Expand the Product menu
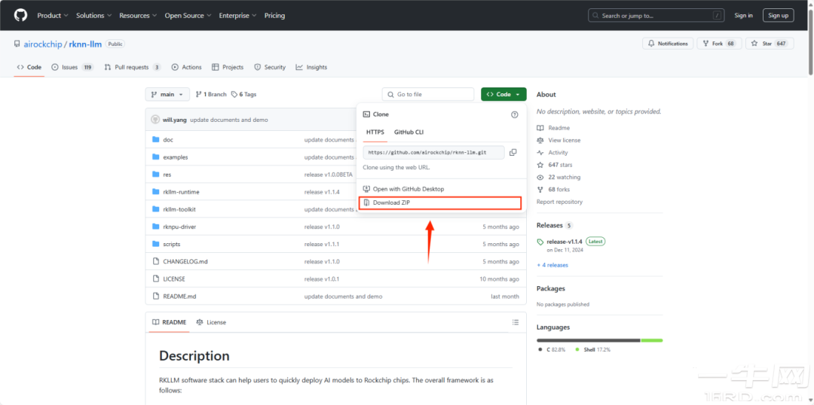This screenshot has height=405, width=814. [53, 16]
